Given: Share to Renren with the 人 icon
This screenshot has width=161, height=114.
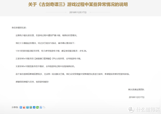Looking at the screenshot, I should pyautogui.click(x=34, y=107).
